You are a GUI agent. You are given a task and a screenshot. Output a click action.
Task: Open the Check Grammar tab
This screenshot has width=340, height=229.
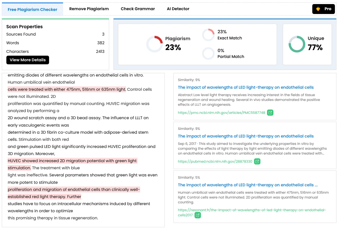click(138, 9)
